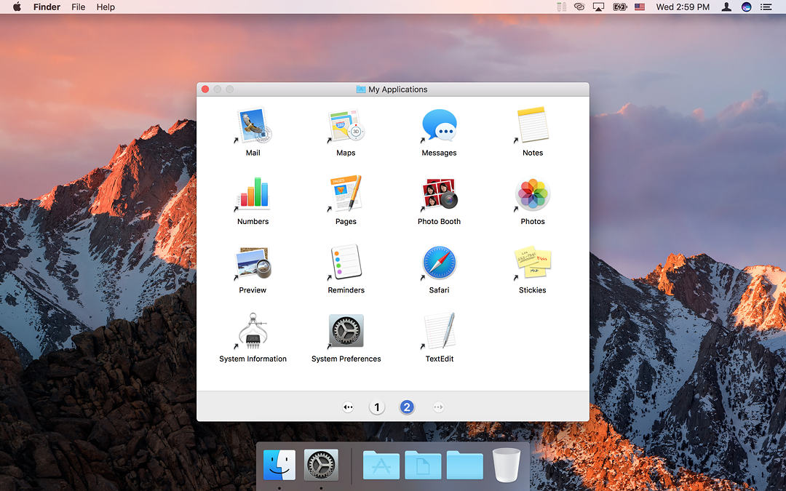Open the Trash in the Dock

pos(507,465)
